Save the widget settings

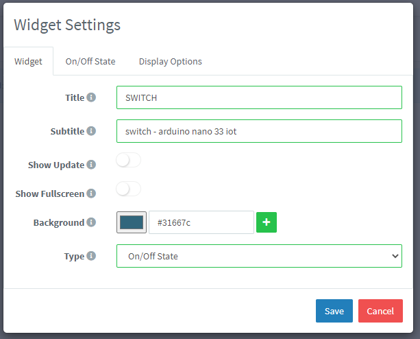point(334,311)
